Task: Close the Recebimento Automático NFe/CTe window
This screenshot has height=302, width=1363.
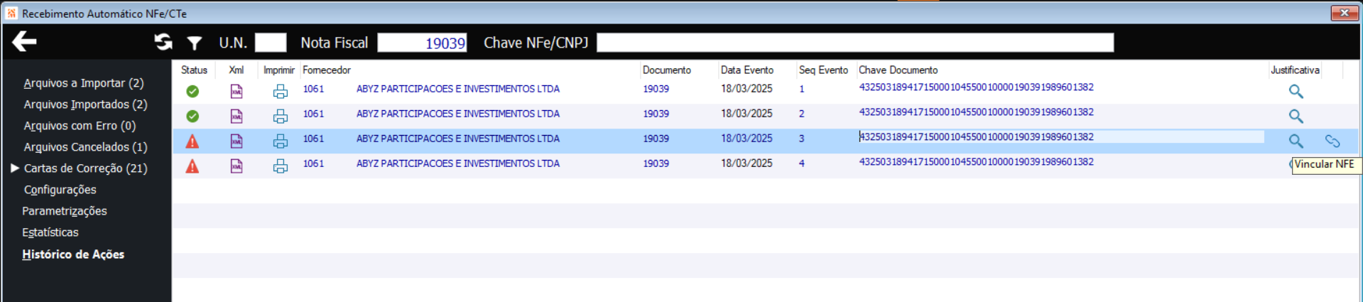Action: (x=1345, y=13)
